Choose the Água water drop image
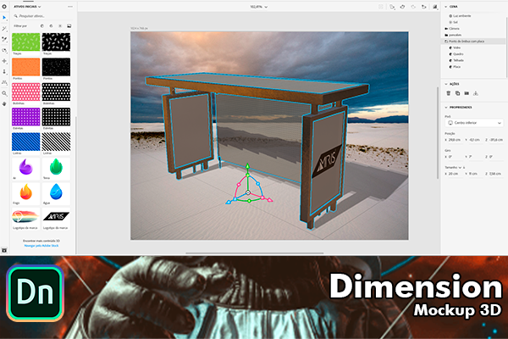 [x=56, y=192]
